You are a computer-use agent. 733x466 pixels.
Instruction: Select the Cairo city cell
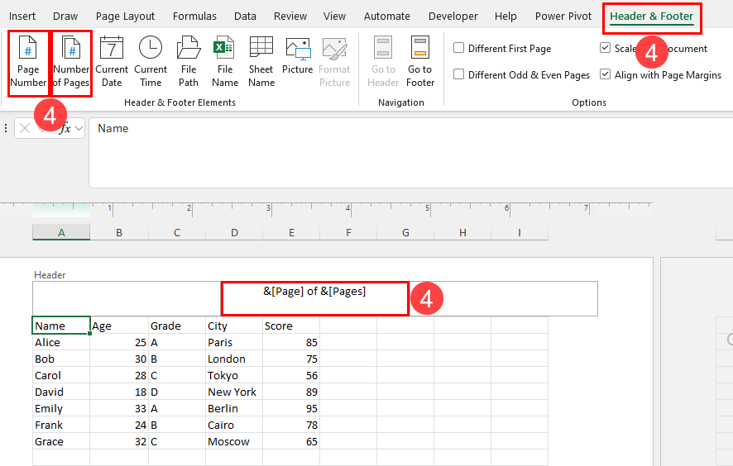coord(234,425)
